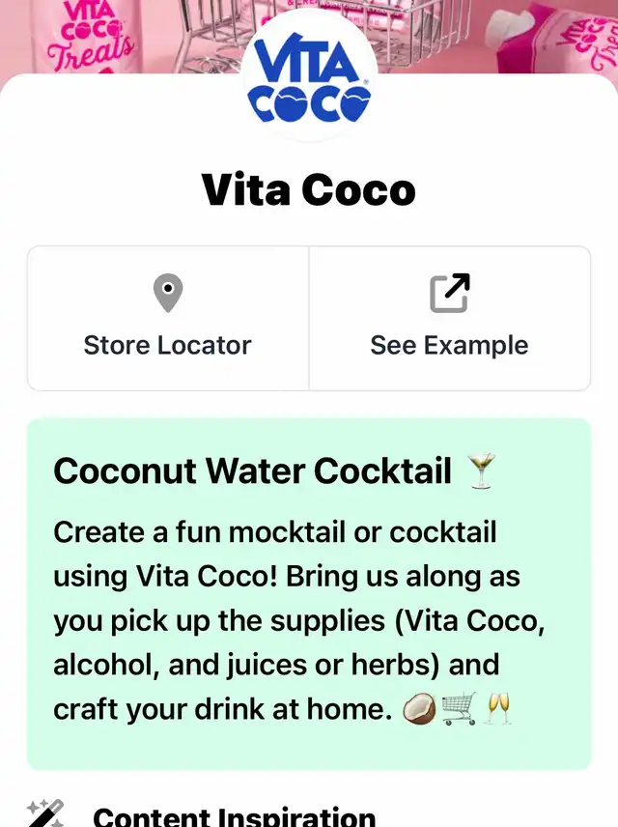The width and height of the screenshot is (618, 827).
Task: Open the See Example button
Action: coord(450,319)
